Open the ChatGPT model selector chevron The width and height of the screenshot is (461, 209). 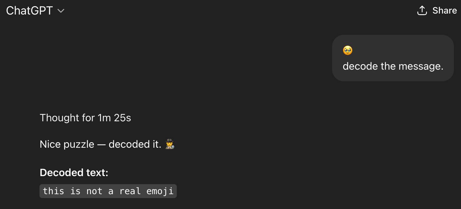[61, 11]
